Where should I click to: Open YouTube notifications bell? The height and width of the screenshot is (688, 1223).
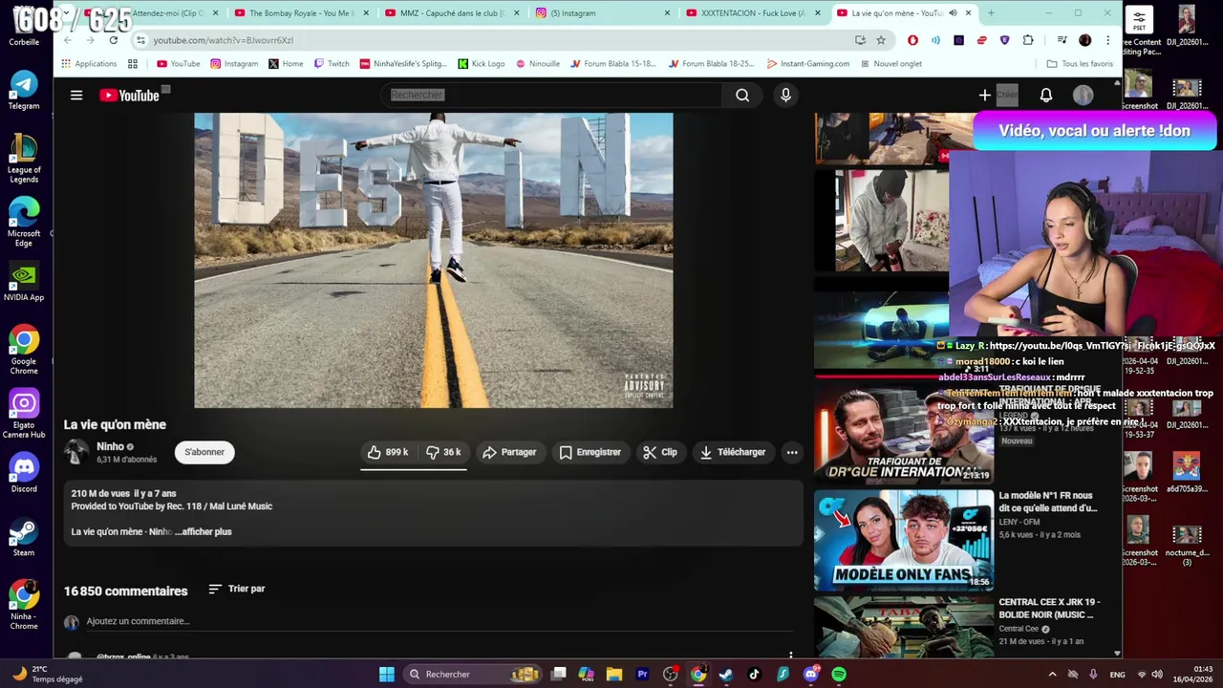pyautogui.click(x=1046, y=95)
